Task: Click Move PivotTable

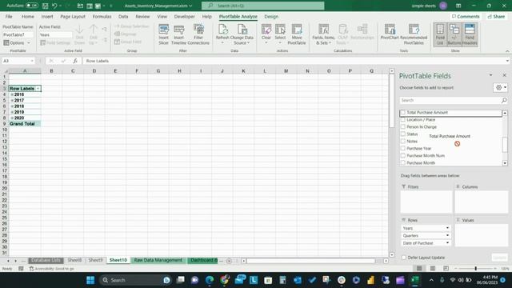Action: click(297, 34)
